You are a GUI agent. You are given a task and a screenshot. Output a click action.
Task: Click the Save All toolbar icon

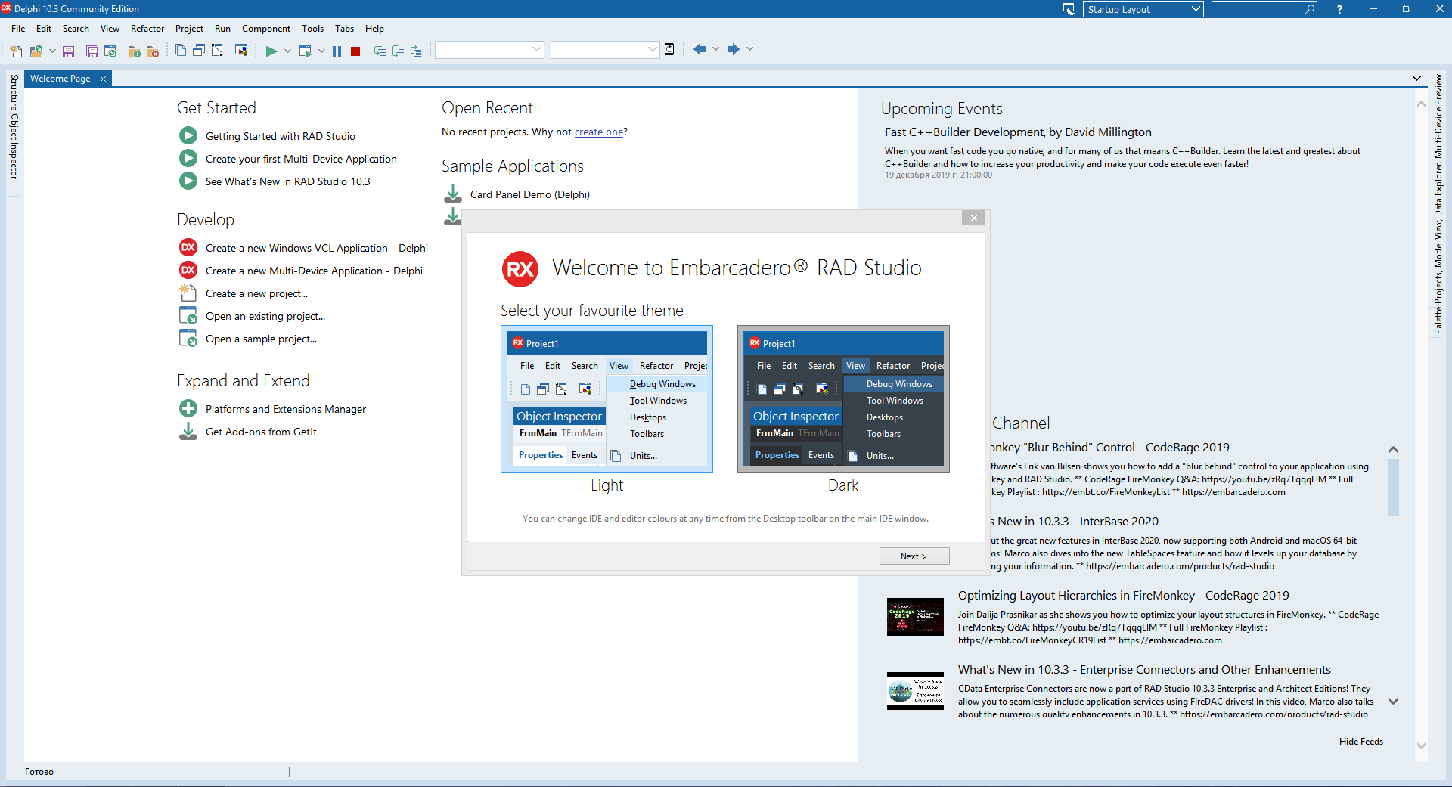coord(92,51)
